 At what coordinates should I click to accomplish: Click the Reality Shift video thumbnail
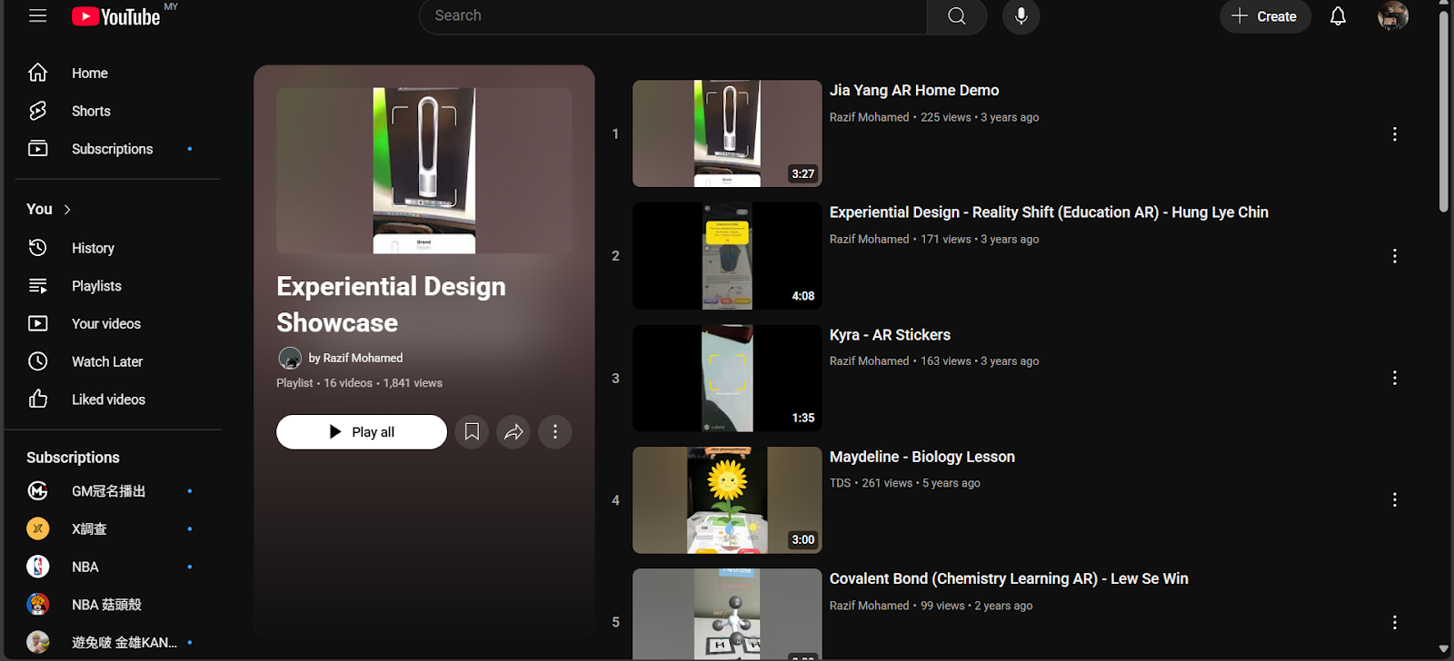click(x=727, y=256)
